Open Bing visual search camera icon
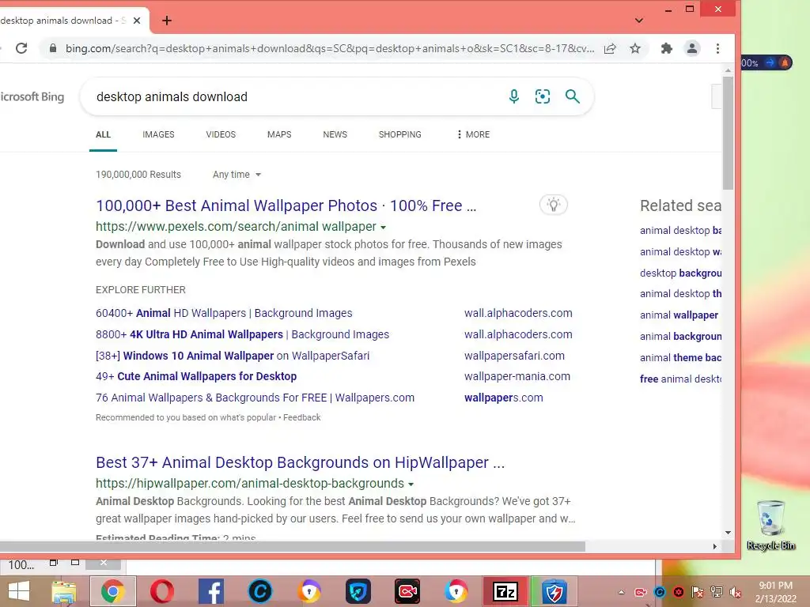Viewport: 810px width, 607px height. (x=543, y=96)
